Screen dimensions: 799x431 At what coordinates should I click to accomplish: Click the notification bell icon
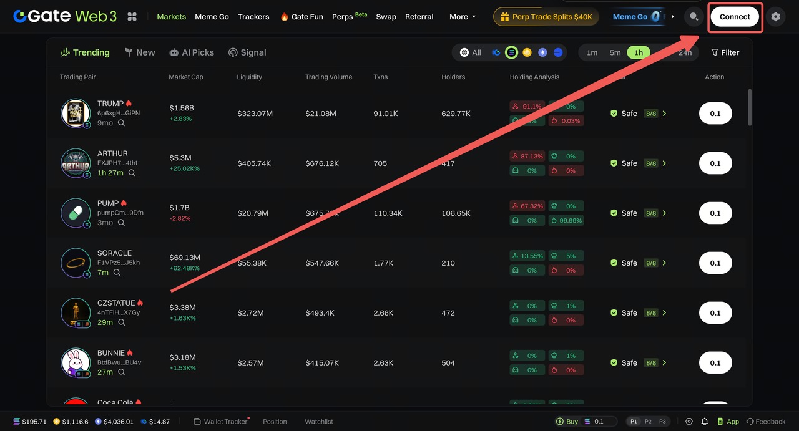click(x=705, y=422)
